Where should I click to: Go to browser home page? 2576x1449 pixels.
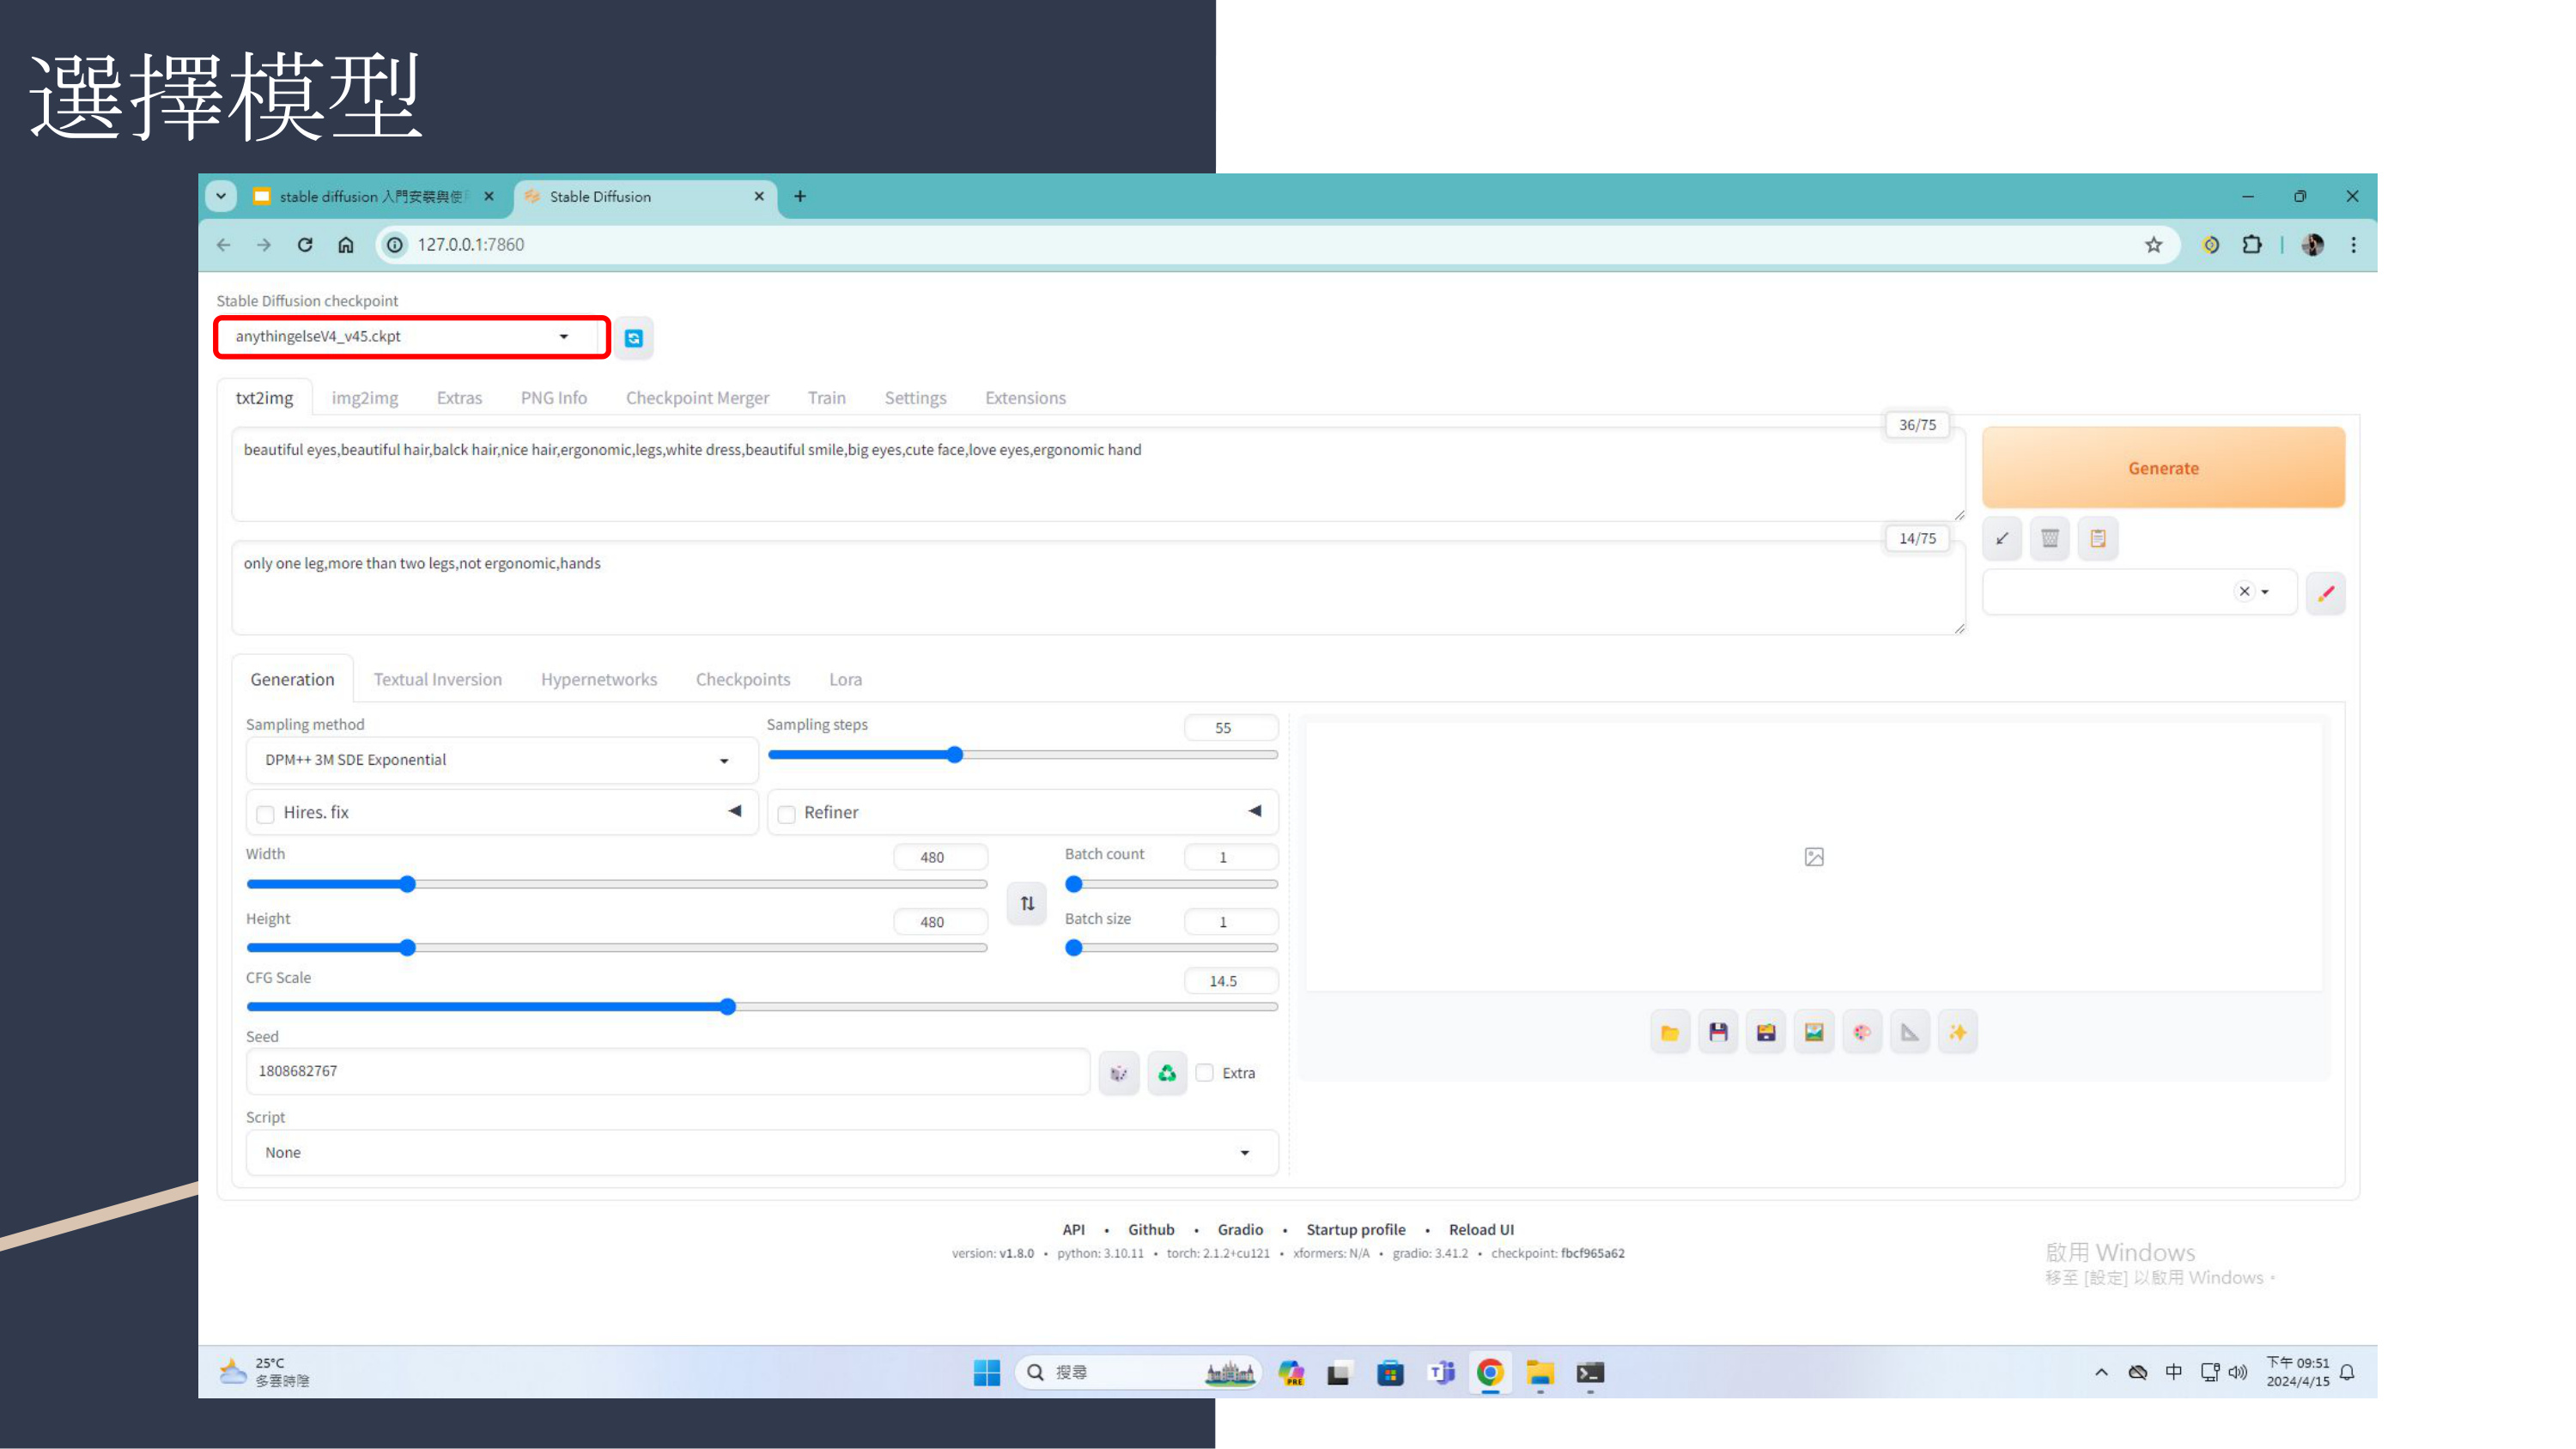click(x=345, y=245)
